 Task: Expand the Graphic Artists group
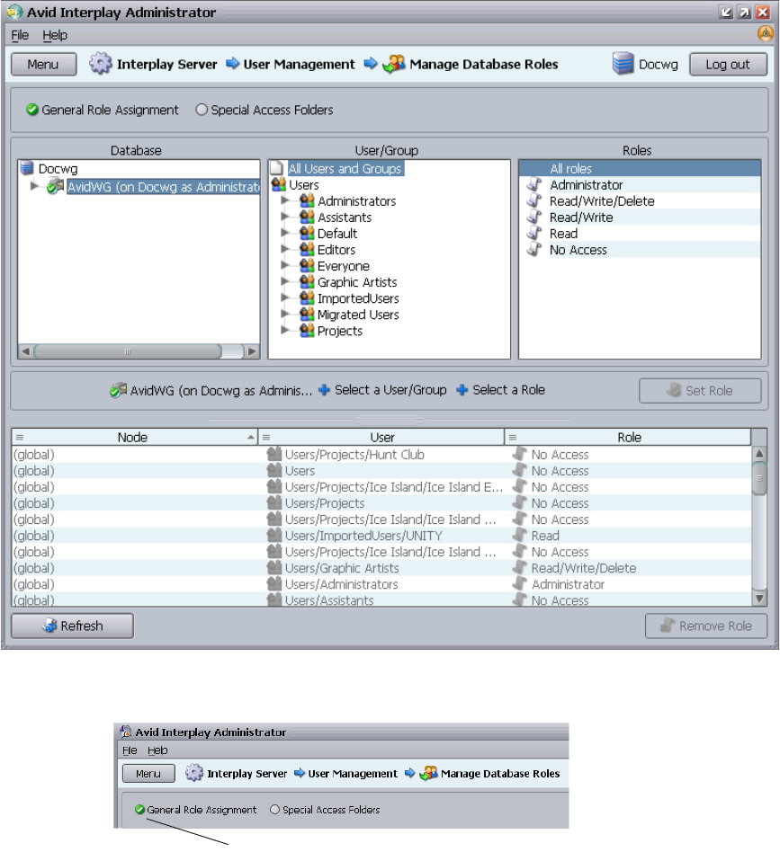click(x=284, y=281)
